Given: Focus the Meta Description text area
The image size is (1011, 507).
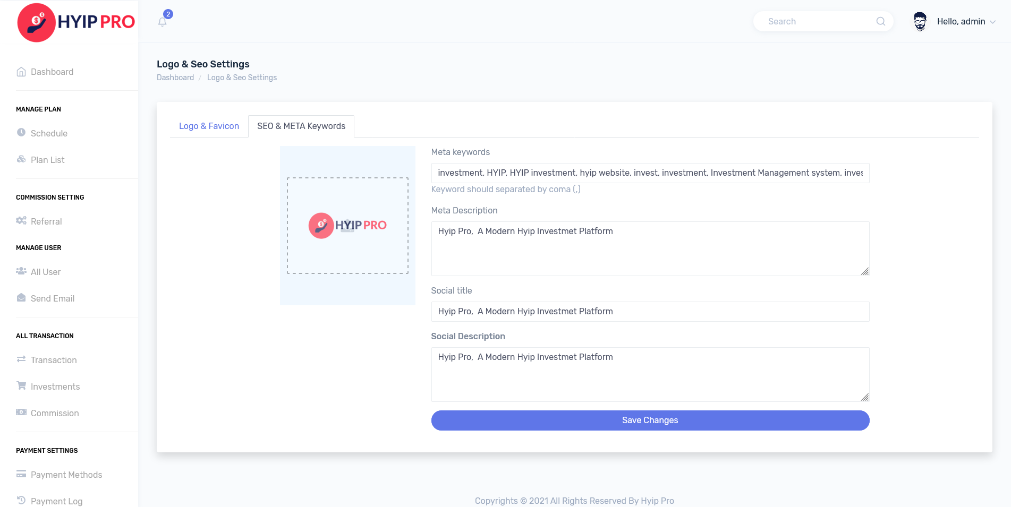Looking at the screenshot, I should point(650,248).
